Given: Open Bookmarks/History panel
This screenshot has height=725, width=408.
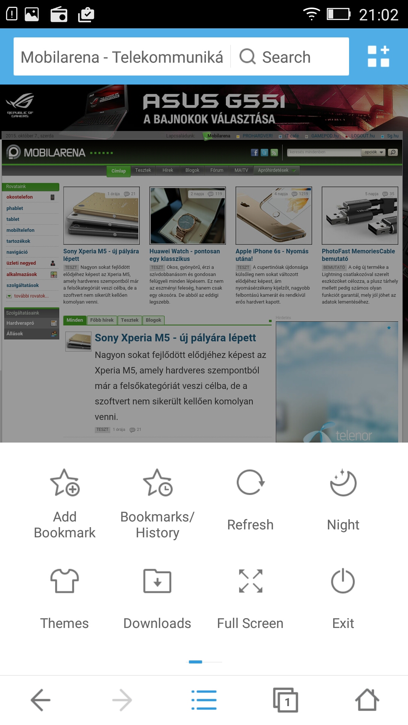Looking at the screenshot, I should pos(157,482).
